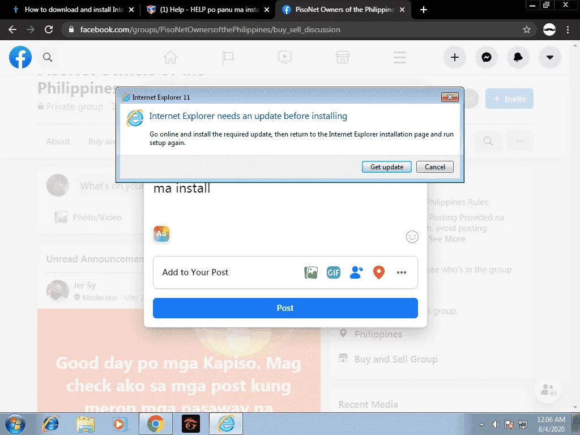Click the 'Buy and Sell Group' text
The width and height of the screenshot is (580, 435).
coord(396,359)
